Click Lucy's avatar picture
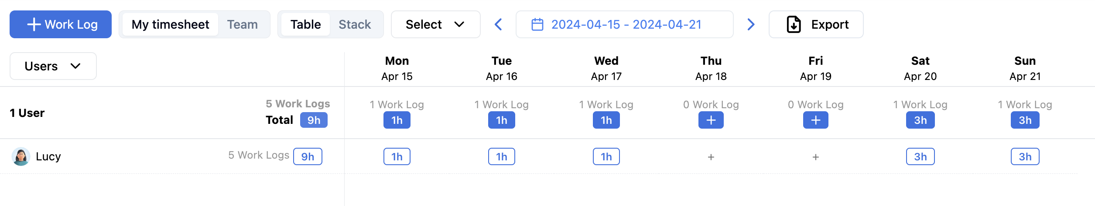 pos(21,157)
